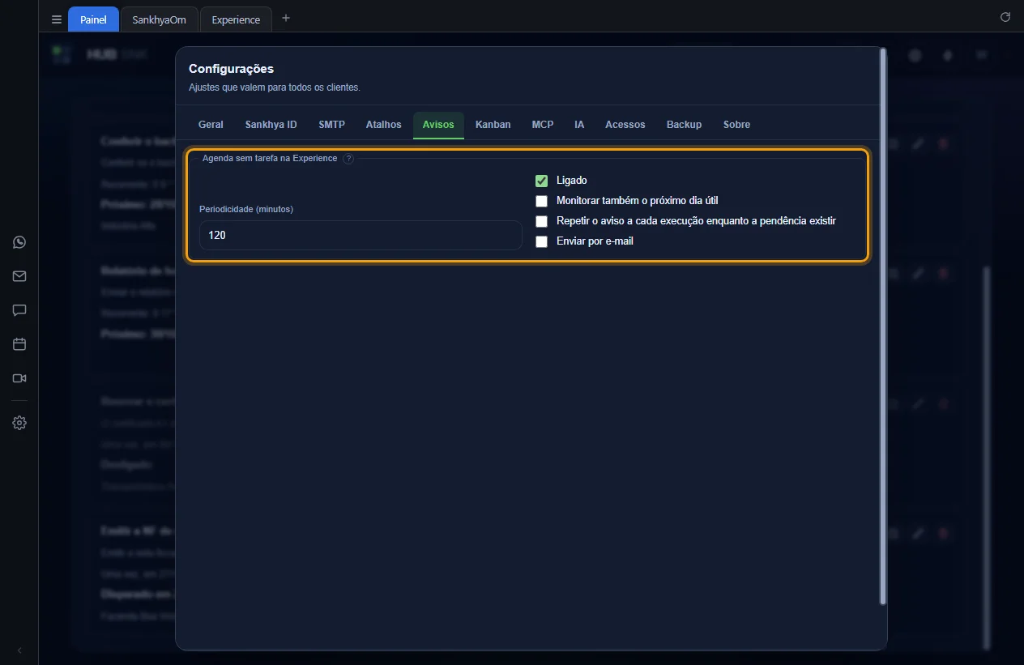Open the Kanban settings tab
The height and width of the screenshot is (665, 1024).
[x=493, y=125]
